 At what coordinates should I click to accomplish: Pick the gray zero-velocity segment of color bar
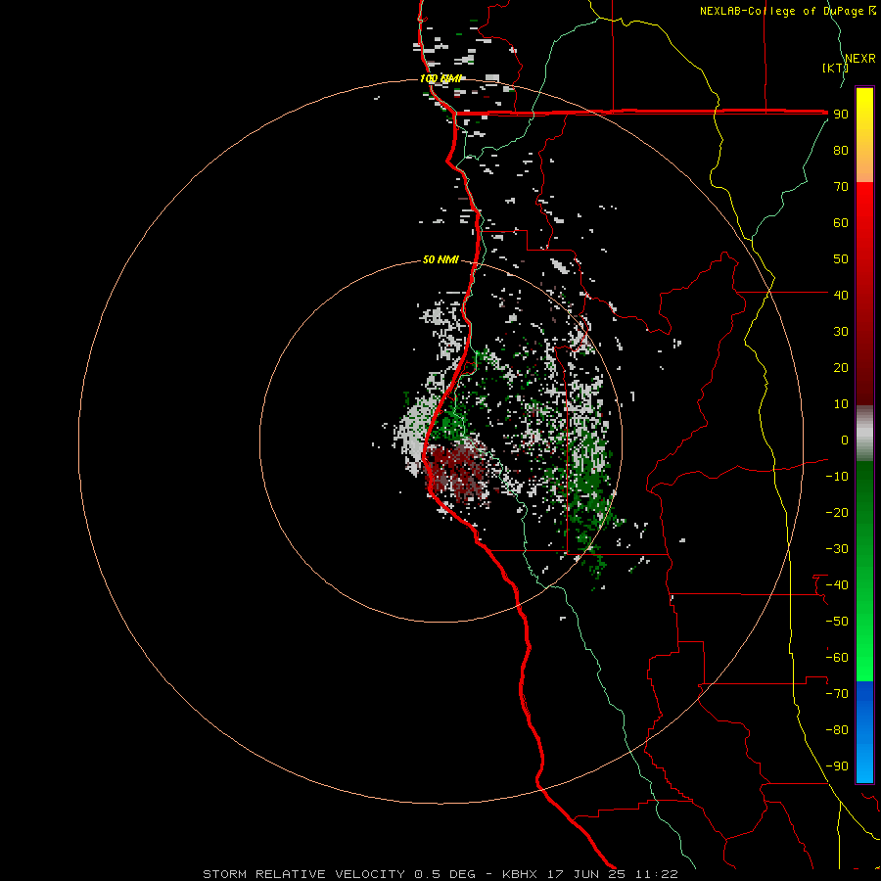[x=864, y=434]
